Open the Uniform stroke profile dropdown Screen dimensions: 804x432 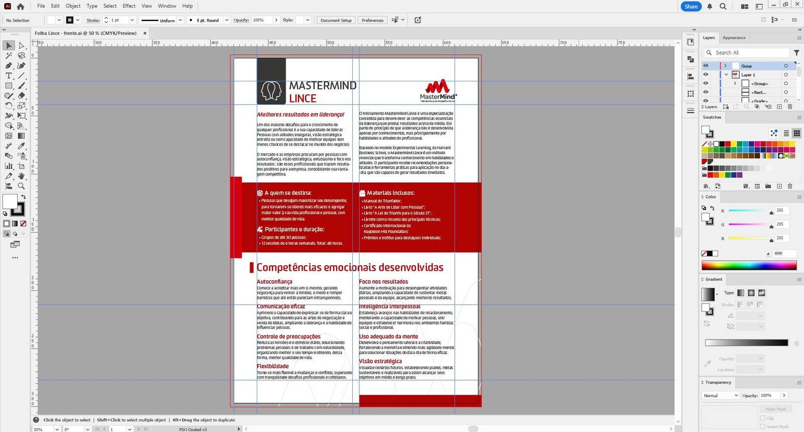tap(179, 20)
